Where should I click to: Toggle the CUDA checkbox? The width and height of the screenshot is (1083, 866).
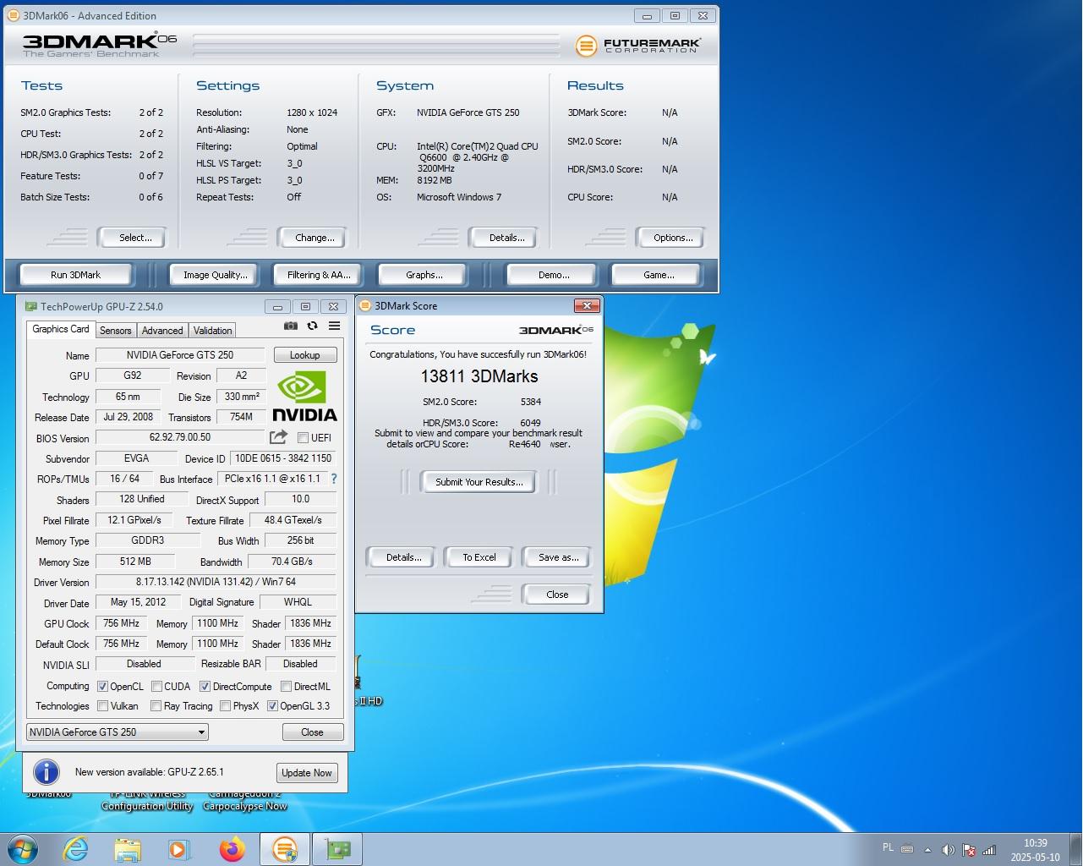tap(156, 687)
